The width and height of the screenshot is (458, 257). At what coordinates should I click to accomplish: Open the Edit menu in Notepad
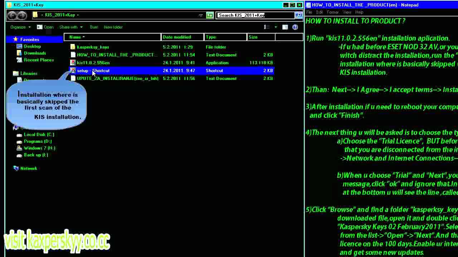click(x=319, y=12)
